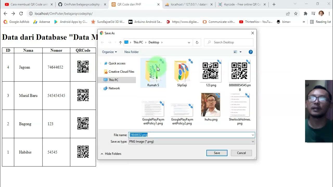Select Creative Cloud Files in navigation pane
The image size is (333, 187).
point(119,72)
